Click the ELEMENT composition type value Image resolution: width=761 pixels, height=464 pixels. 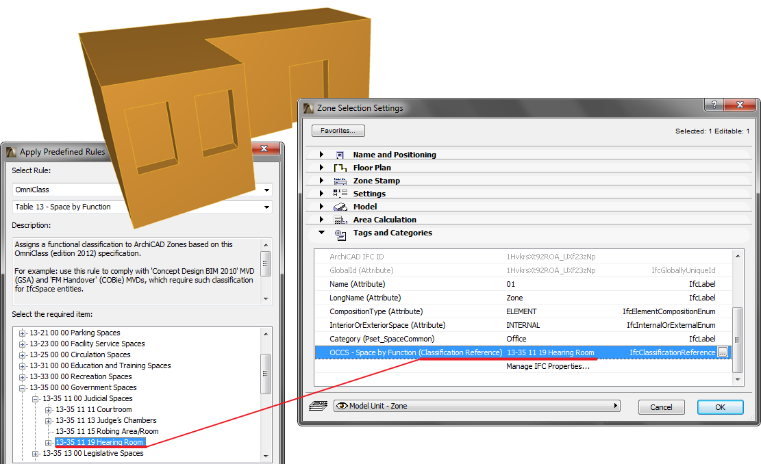point(521,311)
